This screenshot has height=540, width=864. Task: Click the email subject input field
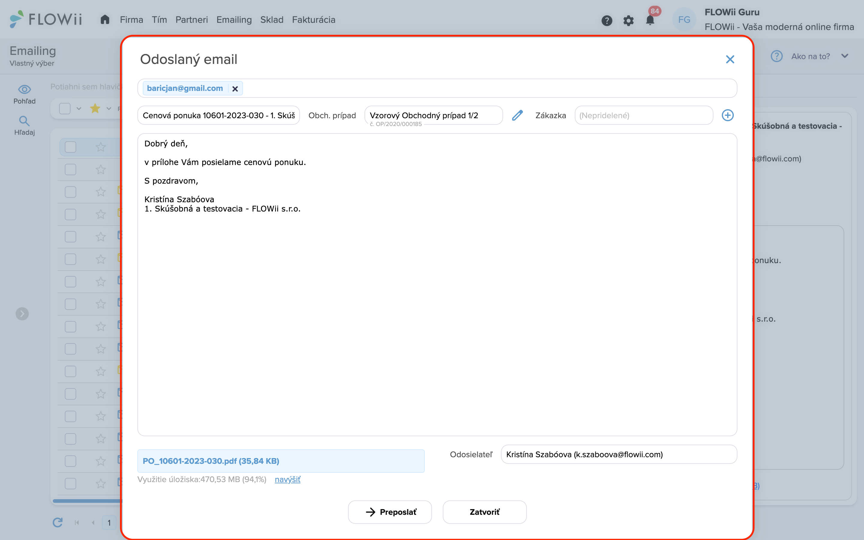tap(218, 115)
